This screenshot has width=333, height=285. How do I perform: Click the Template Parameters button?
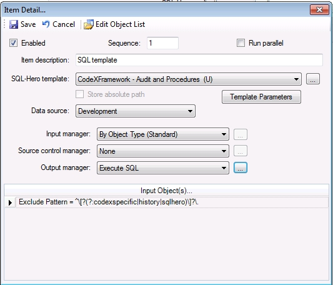pos(261,97)
